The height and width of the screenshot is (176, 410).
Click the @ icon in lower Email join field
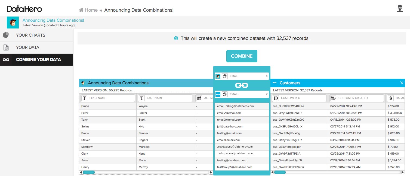coord(225,94)
